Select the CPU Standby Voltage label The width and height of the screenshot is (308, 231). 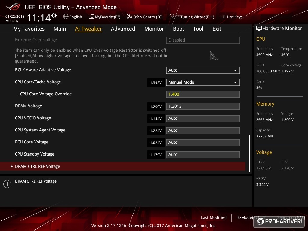click(35, 154)
